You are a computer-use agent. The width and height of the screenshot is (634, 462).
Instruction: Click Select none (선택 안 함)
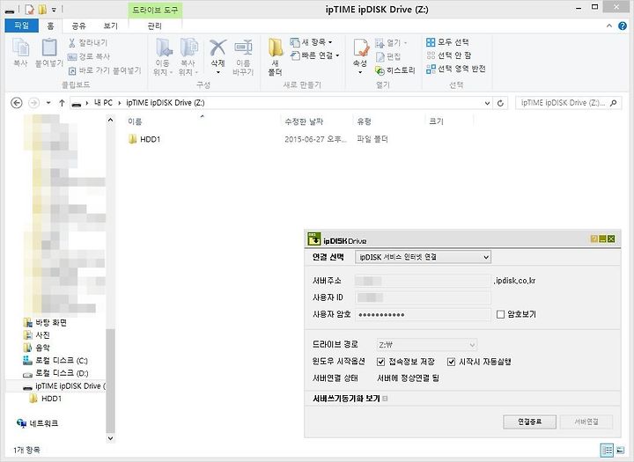(x=448, y=55)
